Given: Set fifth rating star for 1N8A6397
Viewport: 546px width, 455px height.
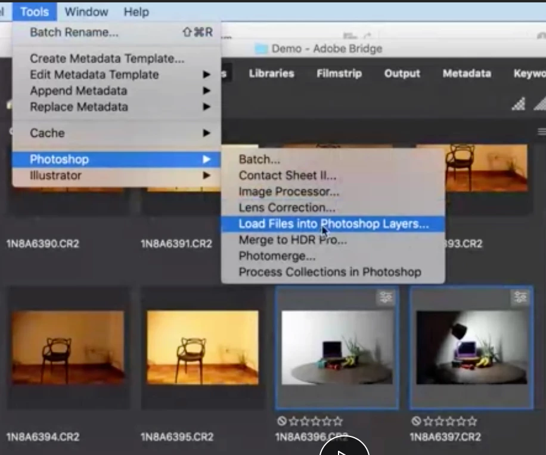Looking at the screenshot, I should pos(472,422).
